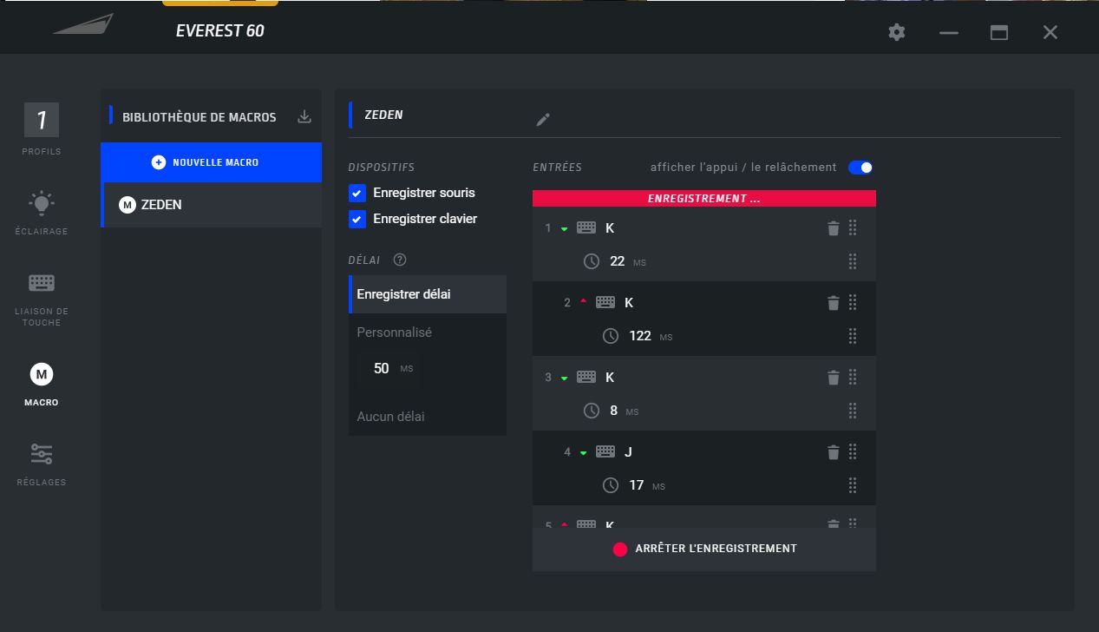Open the settings gear in the title bar
This screenshot has width=1099, height=632.
[897, 32]
